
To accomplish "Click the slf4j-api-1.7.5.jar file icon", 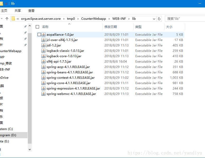I will (x=43, y=61).
